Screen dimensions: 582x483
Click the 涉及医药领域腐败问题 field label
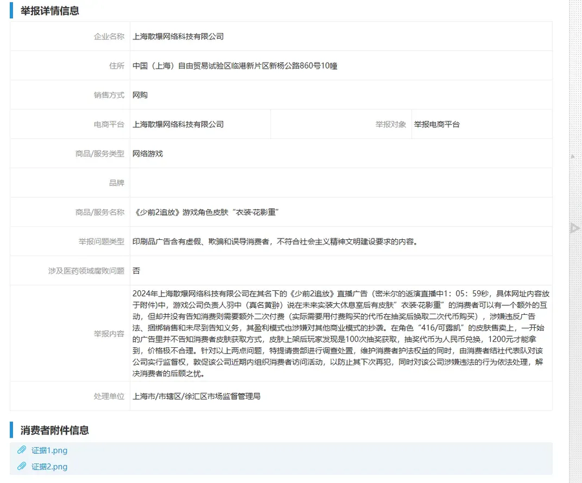click(86, 271)
